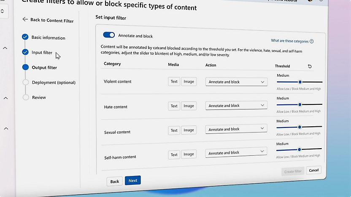The image size is (351, 197).
Task: Click the Threshold column header
Action: (x=282, y=66)
